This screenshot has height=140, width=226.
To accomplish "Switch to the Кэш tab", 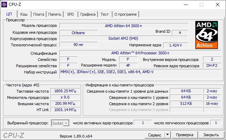I will [24, 14].
